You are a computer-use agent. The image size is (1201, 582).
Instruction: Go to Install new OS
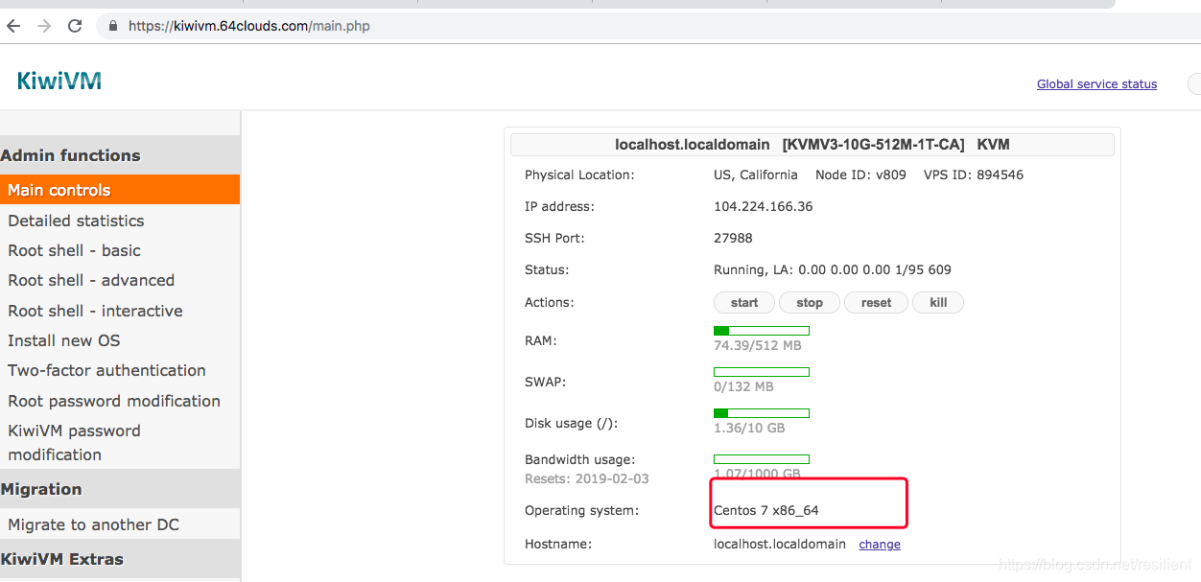64,340
